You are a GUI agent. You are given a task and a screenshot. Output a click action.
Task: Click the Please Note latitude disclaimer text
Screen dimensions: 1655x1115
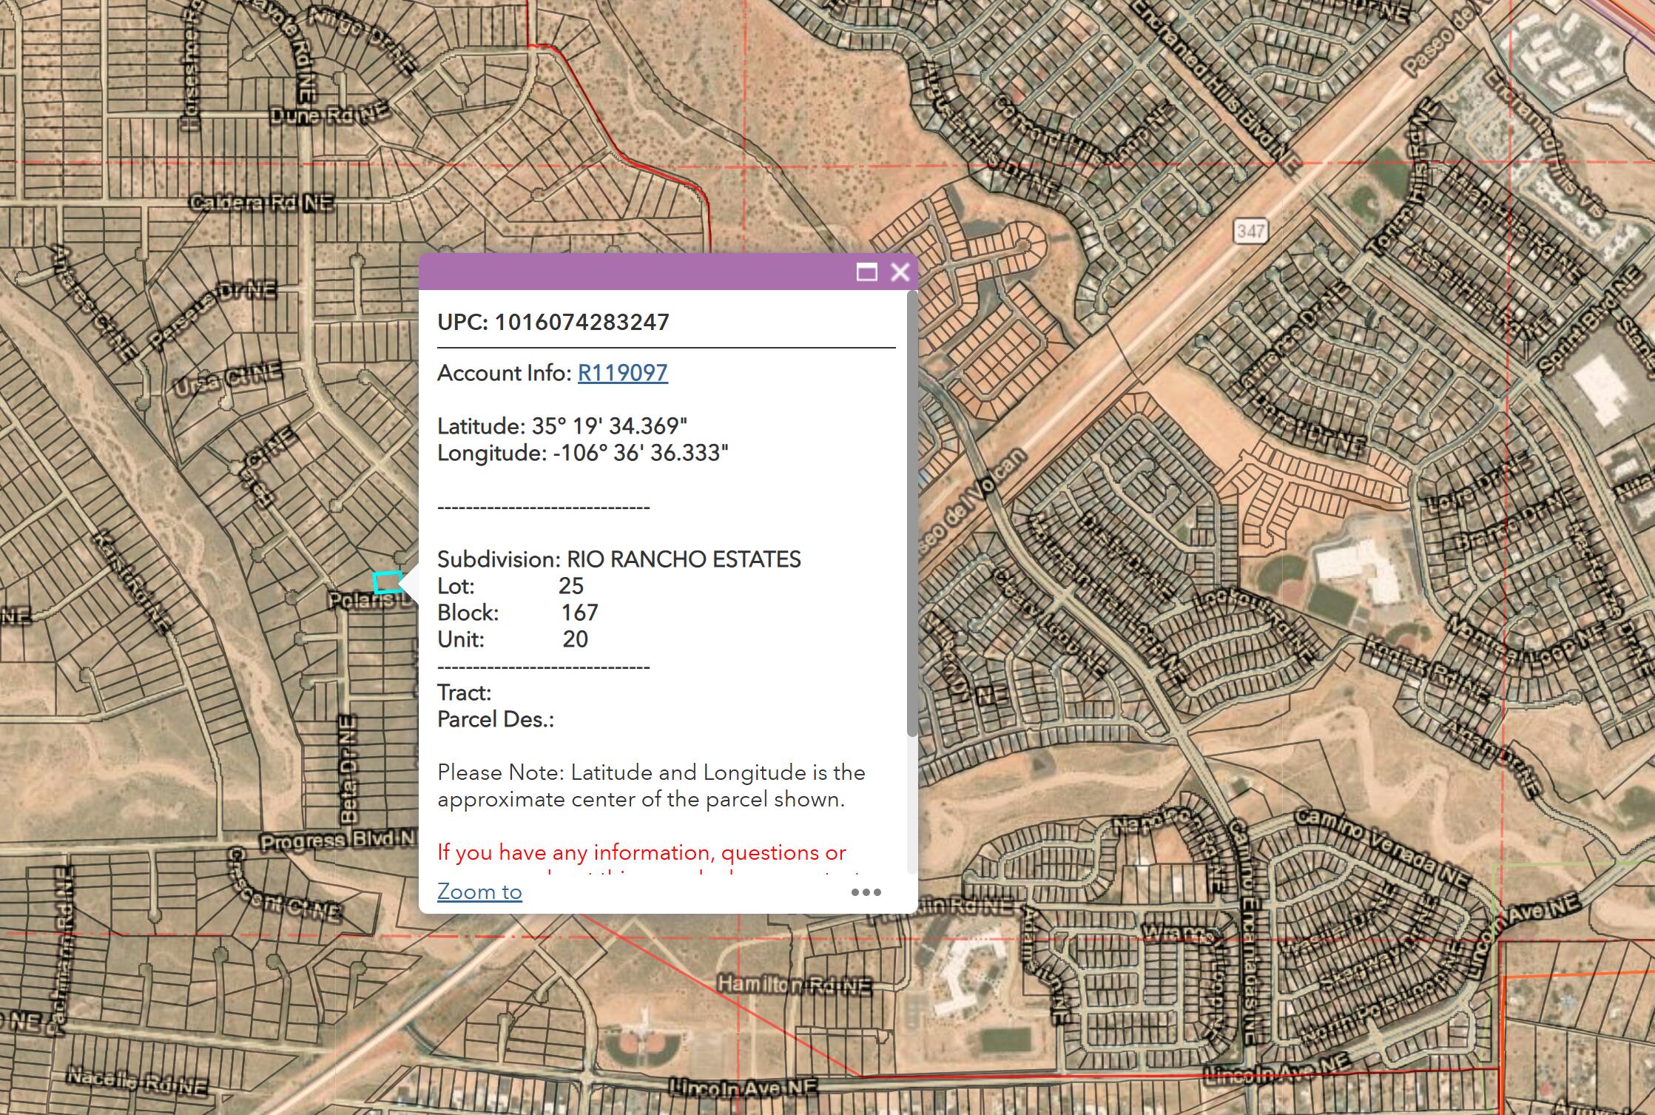click(x=651, y=786)
